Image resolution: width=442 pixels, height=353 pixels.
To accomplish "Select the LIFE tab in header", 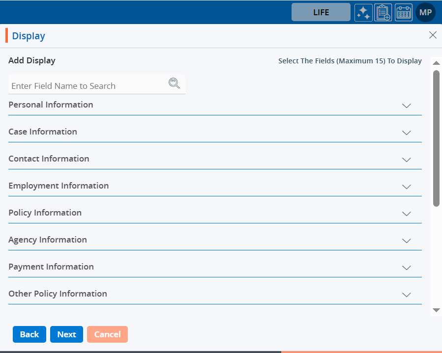I will [x=321, y=12].
